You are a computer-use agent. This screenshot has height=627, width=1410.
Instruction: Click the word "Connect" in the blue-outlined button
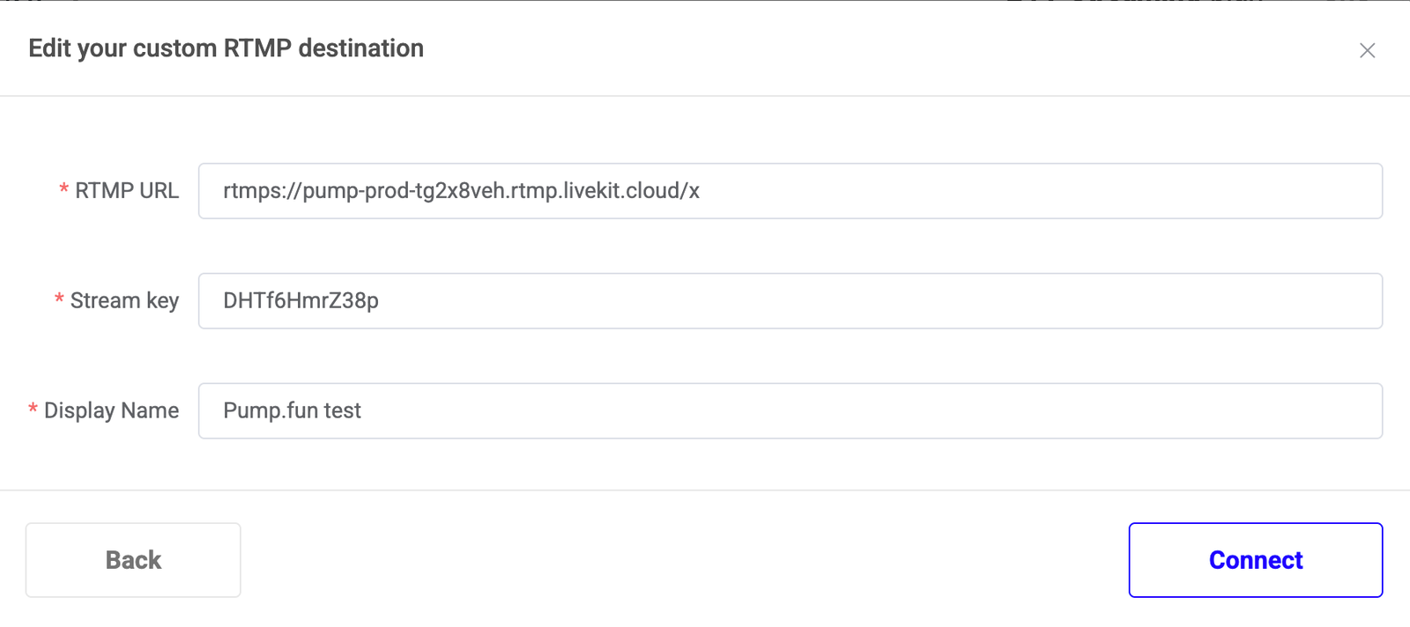pos(1255,560)
